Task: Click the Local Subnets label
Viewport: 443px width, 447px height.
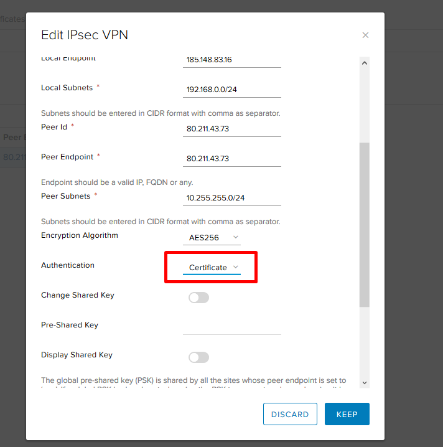Action: point(67,88)
